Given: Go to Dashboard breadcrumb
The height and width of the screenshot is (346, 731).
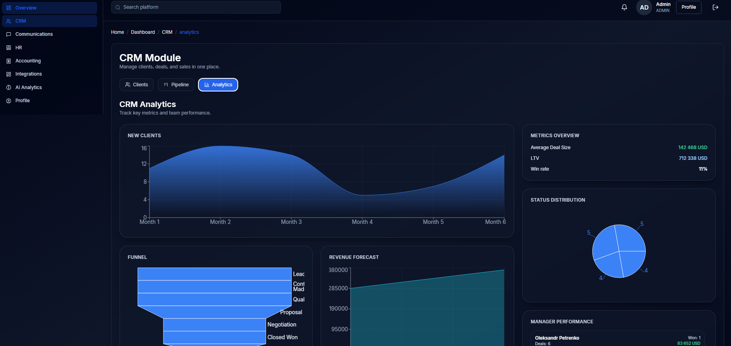Looking at the screenshot, I should [143, 32].
